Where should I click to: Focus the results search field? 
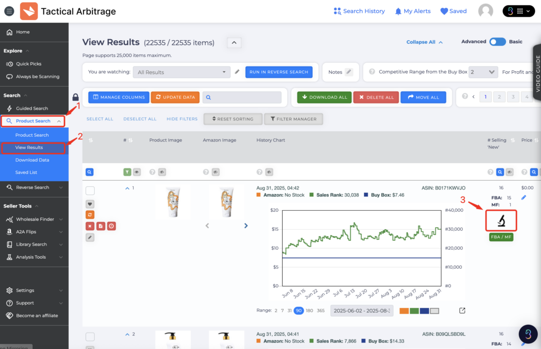pos(242,97)
